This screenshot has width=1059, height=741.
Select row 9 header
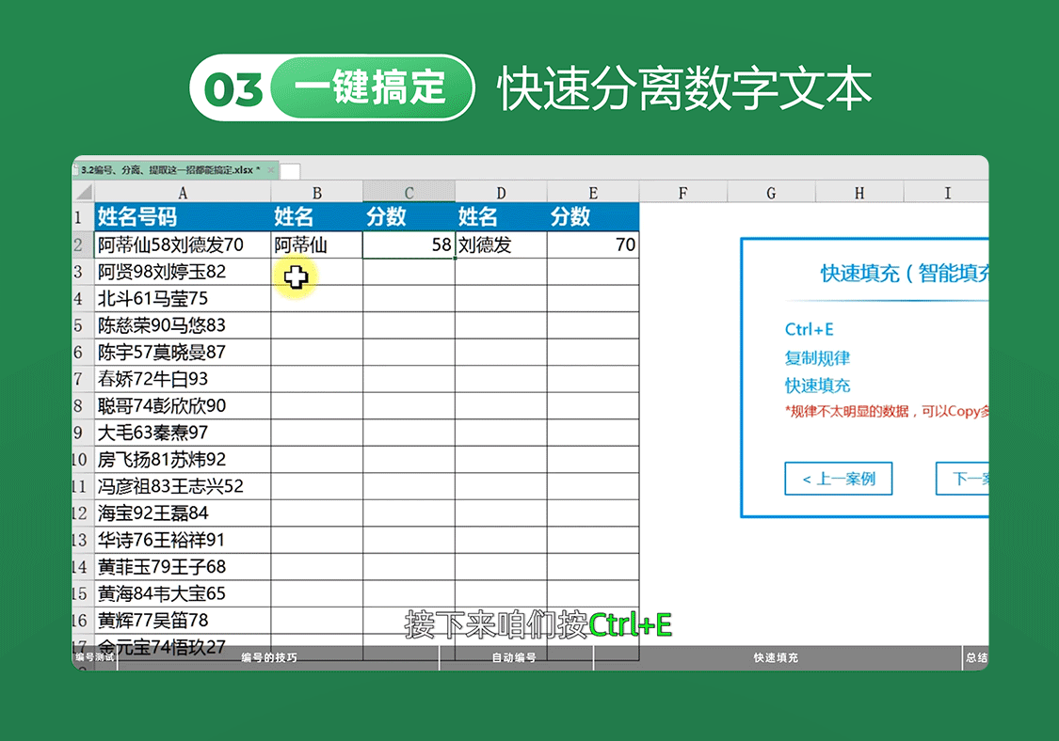click(x=83, y=433)
